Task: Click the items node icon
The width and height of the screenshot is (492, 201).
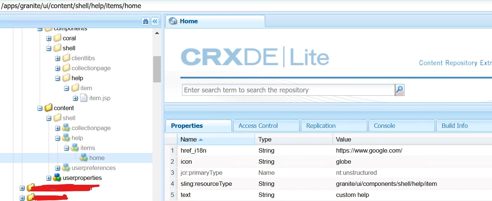Action: coord(75,148)
